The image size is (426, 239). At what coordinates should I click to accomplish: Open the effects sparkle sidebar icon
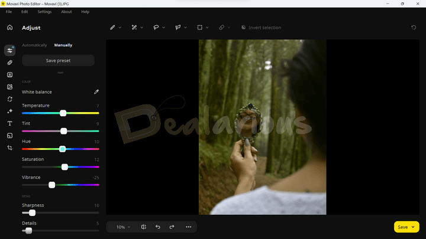10,111
